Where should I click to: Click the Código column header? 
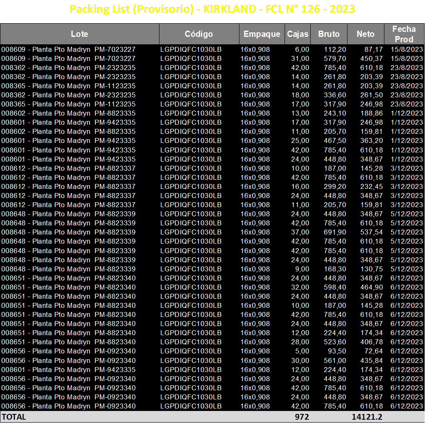(x=199, y=34)
